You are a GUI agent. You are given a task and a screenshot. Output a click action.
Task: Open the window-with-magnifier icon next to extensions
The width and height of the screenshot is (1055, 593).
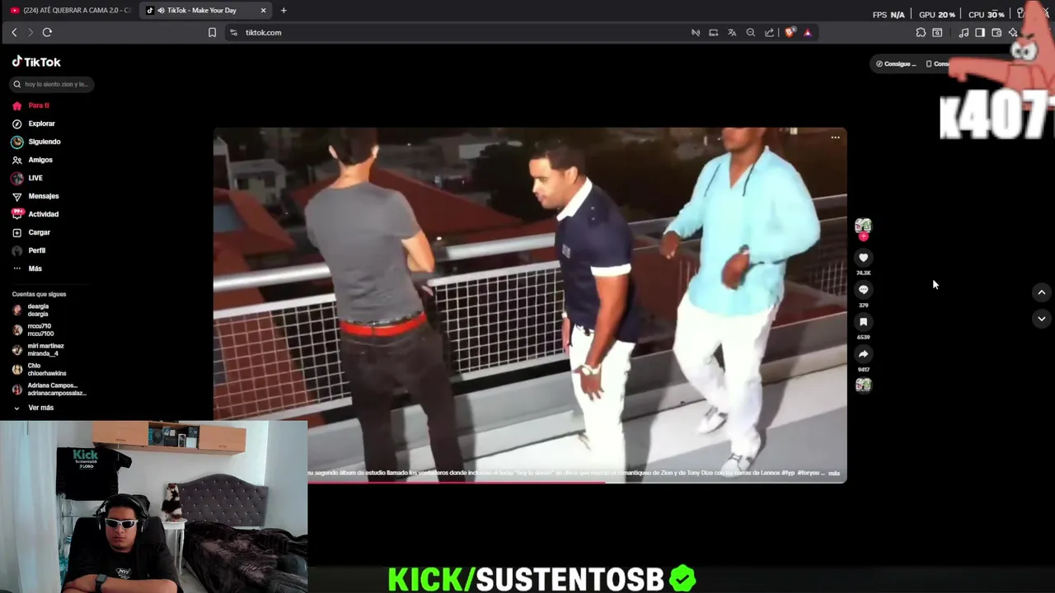937,32
